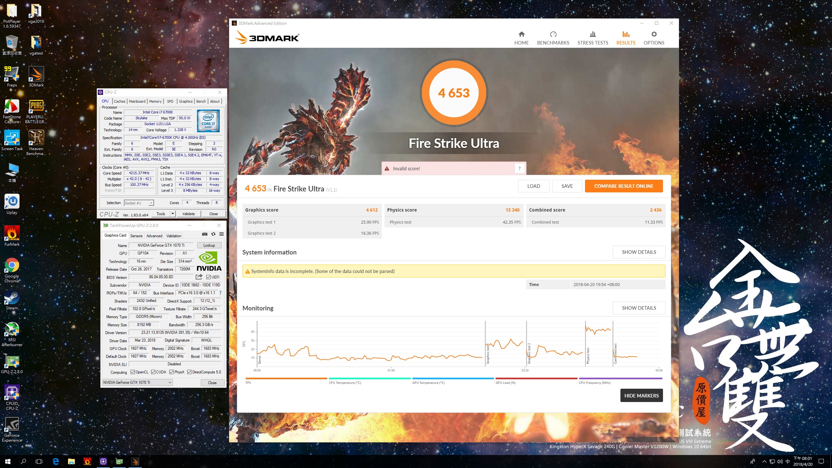Open Uplay desktop icon
Viewport: 832px width, 468px height.
[12, 204]
